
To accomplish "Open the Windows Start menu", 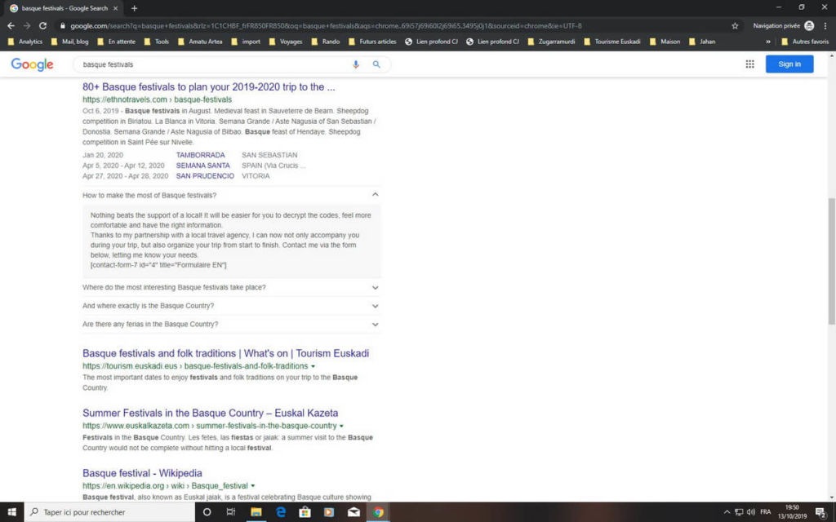I will (x=11, y=512).
